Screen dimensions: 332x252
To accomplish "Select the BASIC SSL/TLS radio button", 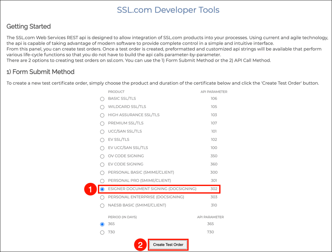I will click(102, 99).
